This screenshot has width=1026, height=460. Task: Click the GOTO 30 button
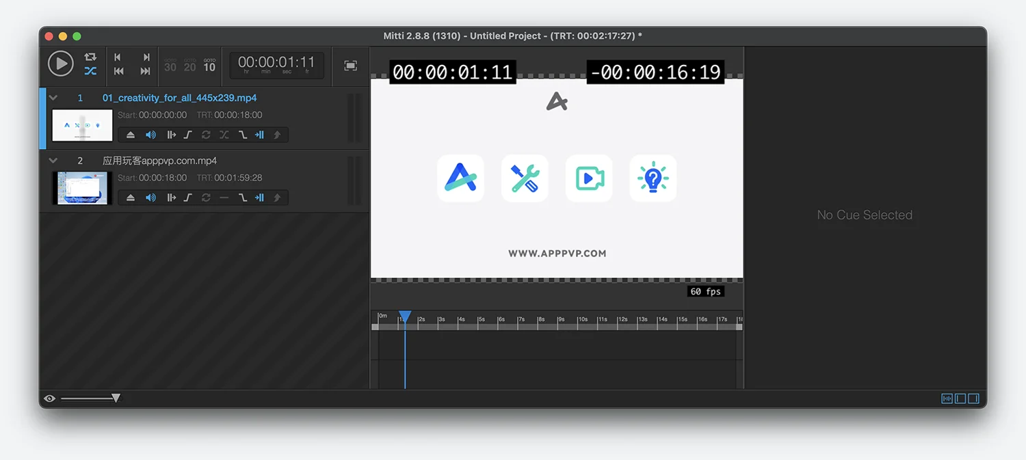(170, 66)
